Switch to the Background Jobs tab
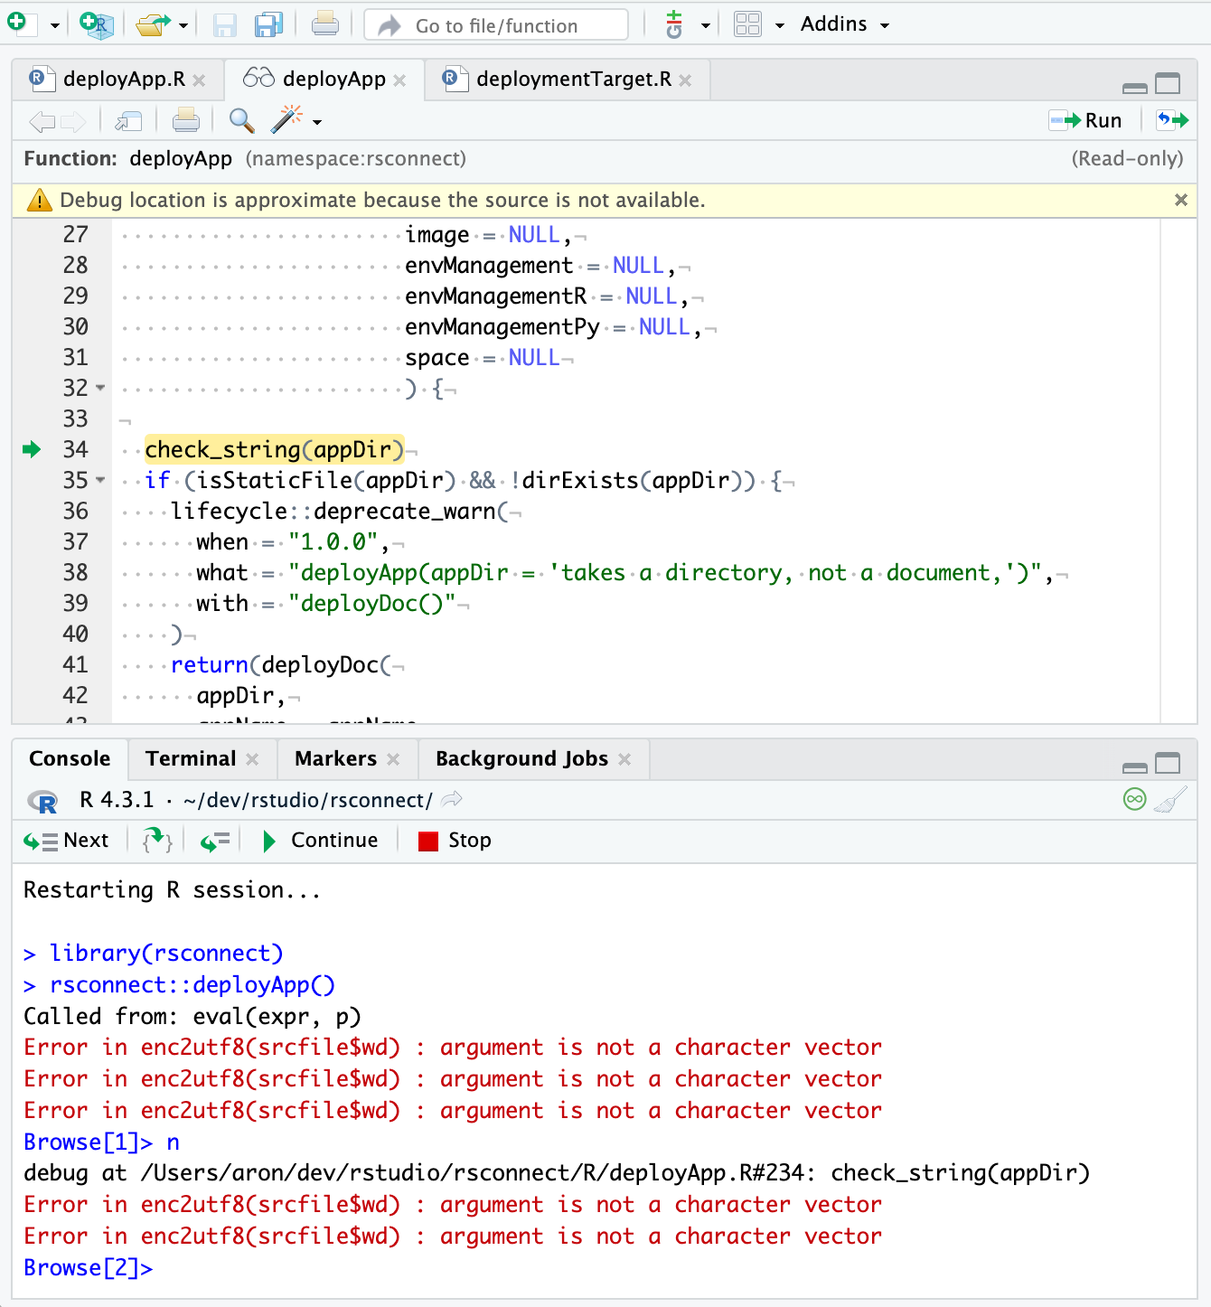 [x=521, y=759]
